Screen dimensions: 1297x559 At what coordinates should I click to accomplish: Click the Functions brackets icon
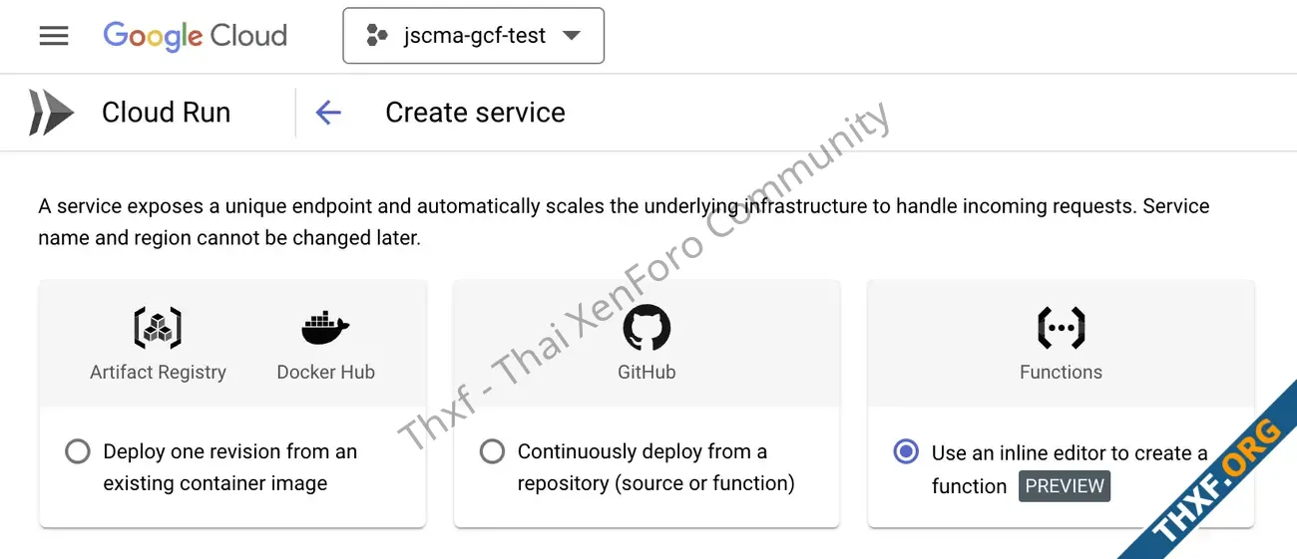[x=1061, y=327]
